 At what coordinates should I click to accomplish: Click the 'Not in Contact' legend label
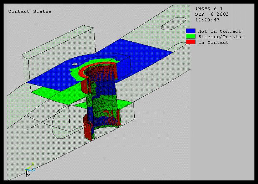pyautogui.click(x=219, y=31)
